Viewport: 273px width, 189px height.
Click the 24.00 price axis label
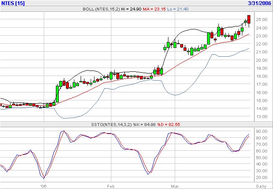coord(262,28)
